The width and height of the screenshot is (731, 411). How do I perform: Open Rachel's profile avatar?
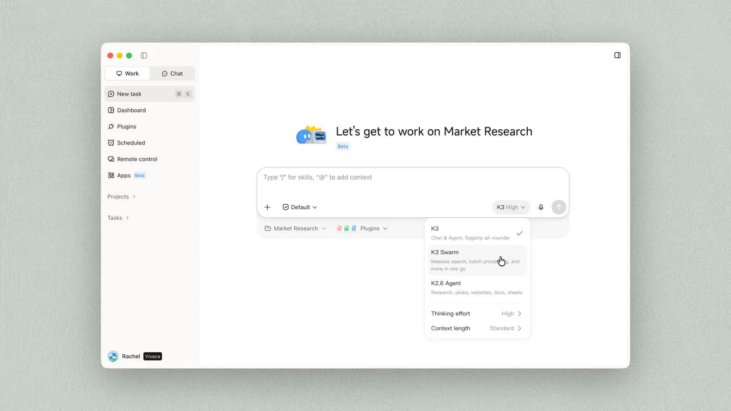pyautogui.click(x=113, y=356)
